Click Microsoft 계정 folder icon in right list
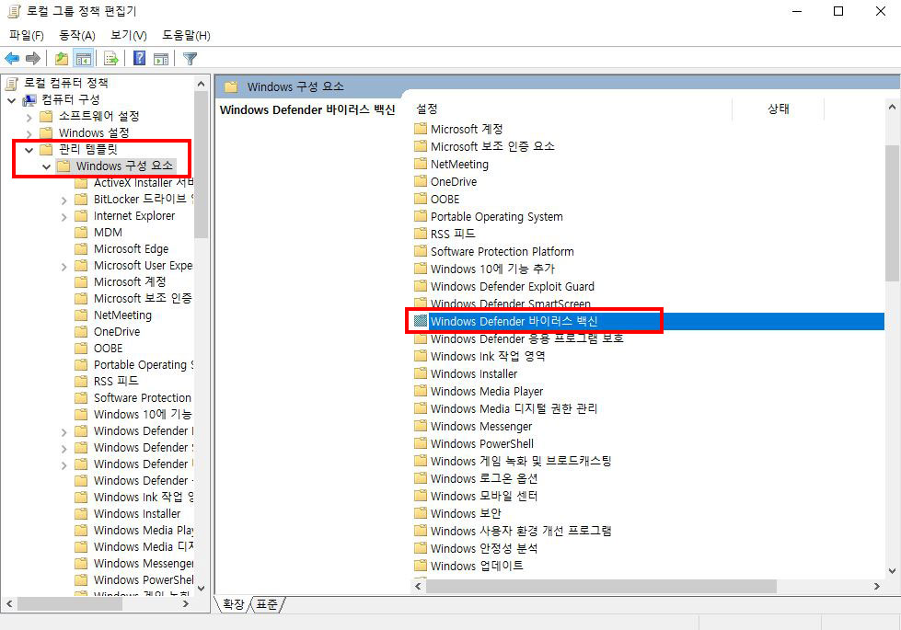 coord(421,129)
